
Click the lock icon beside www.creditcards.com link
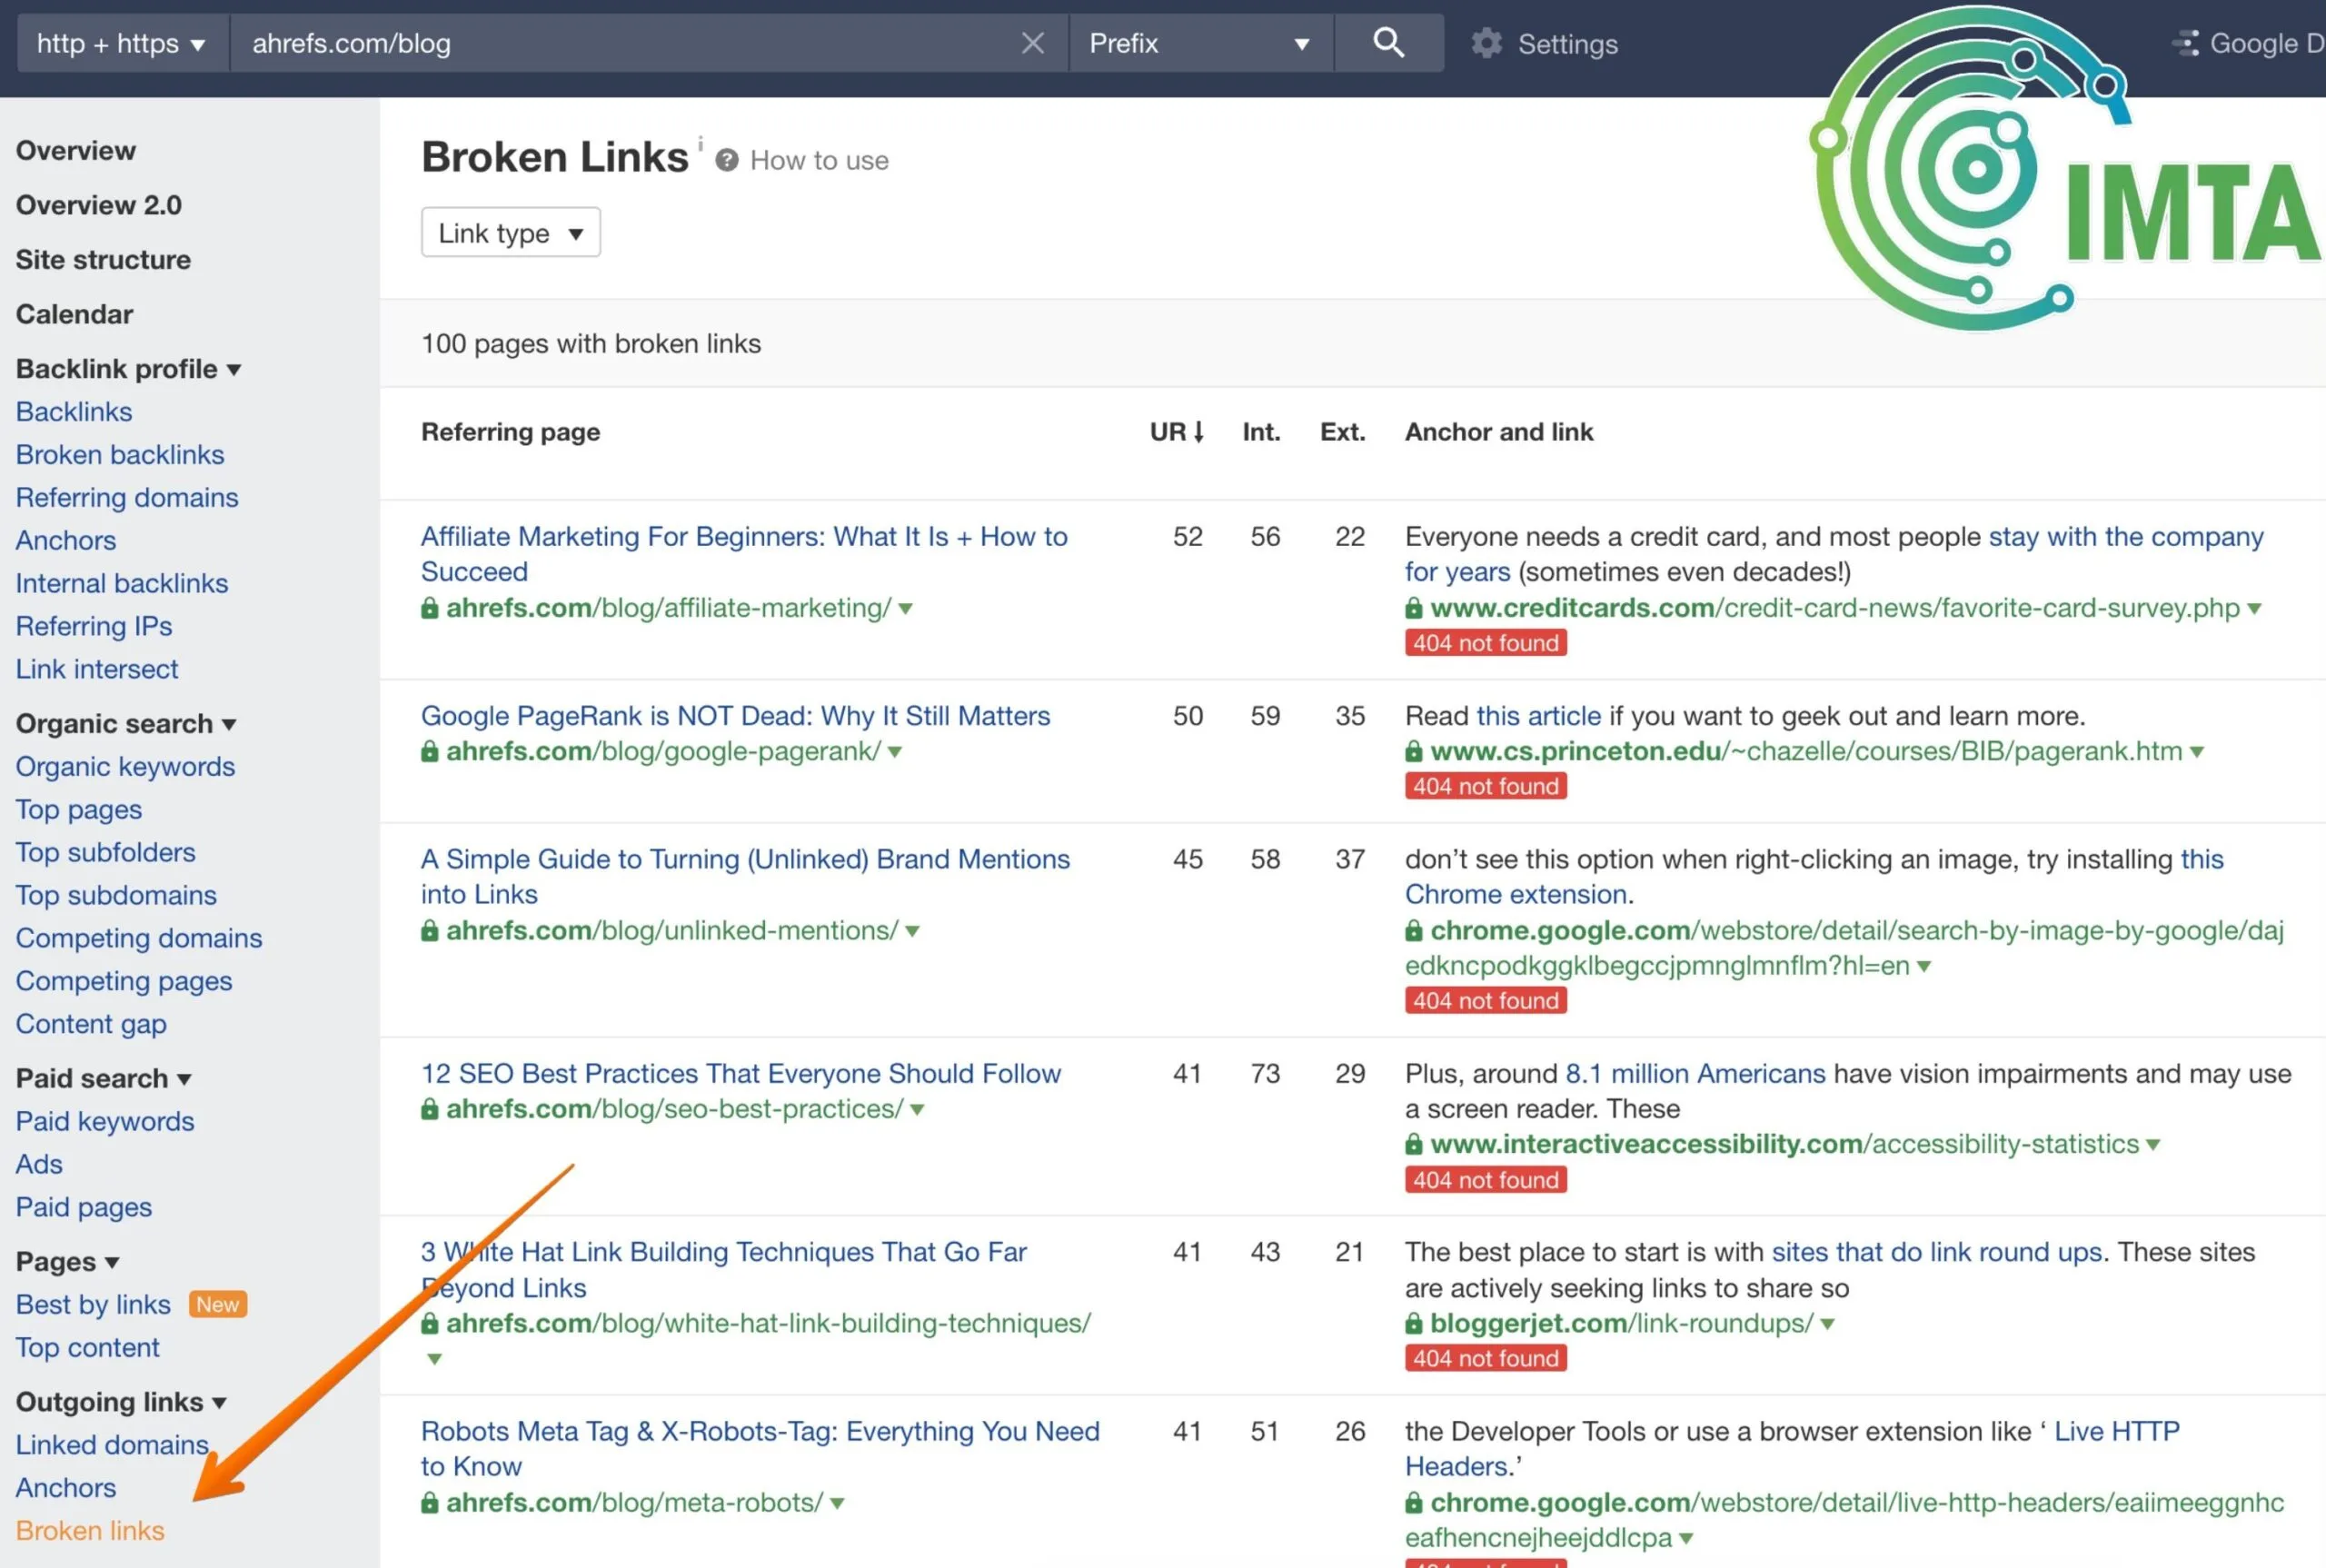[1414, 608]
